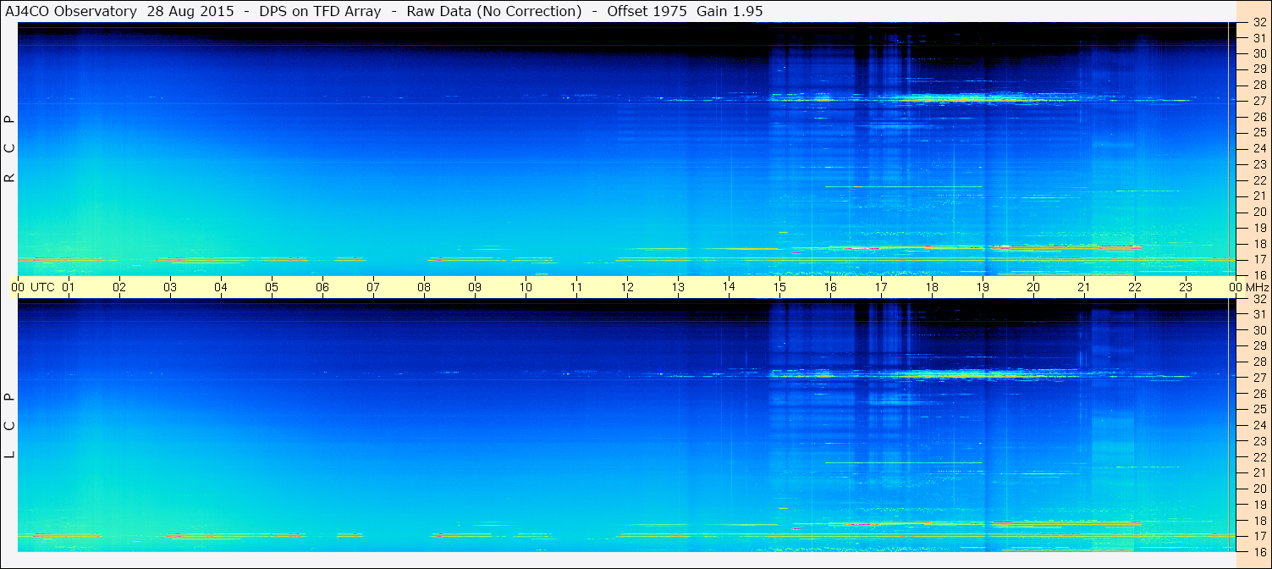Click the Offset 1975 value
This screenshot has height=569, width=1272.
[647, 12]
